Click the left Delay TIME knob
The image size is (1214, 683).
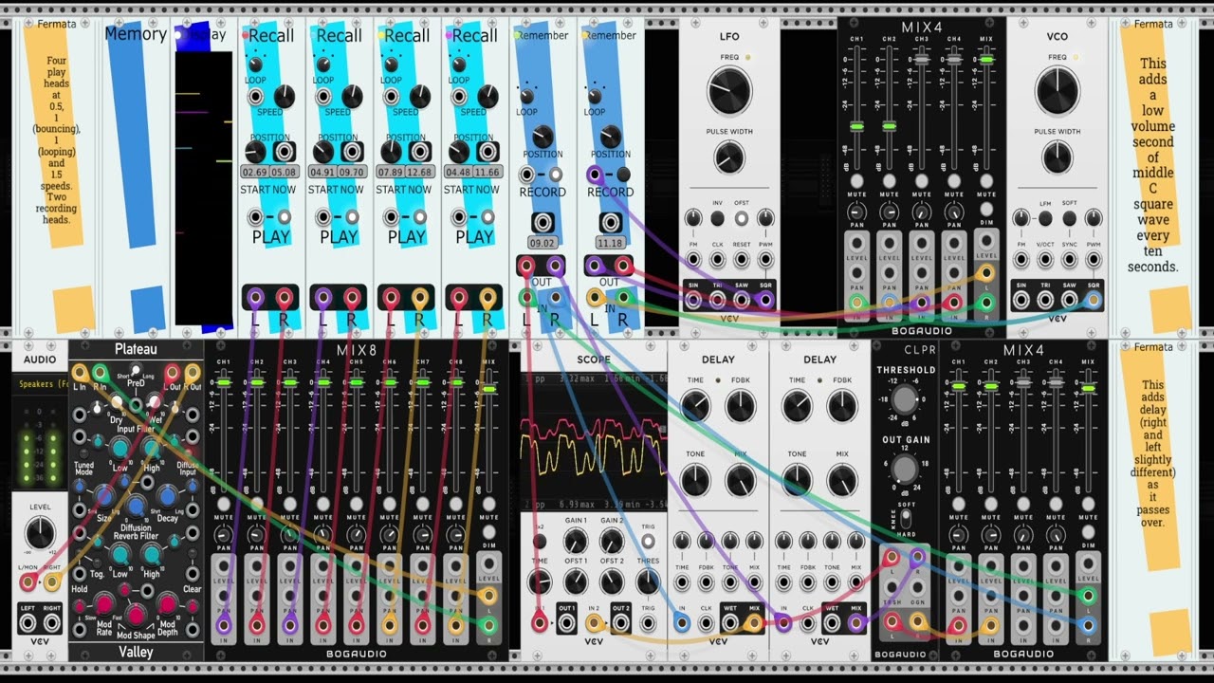695,406
